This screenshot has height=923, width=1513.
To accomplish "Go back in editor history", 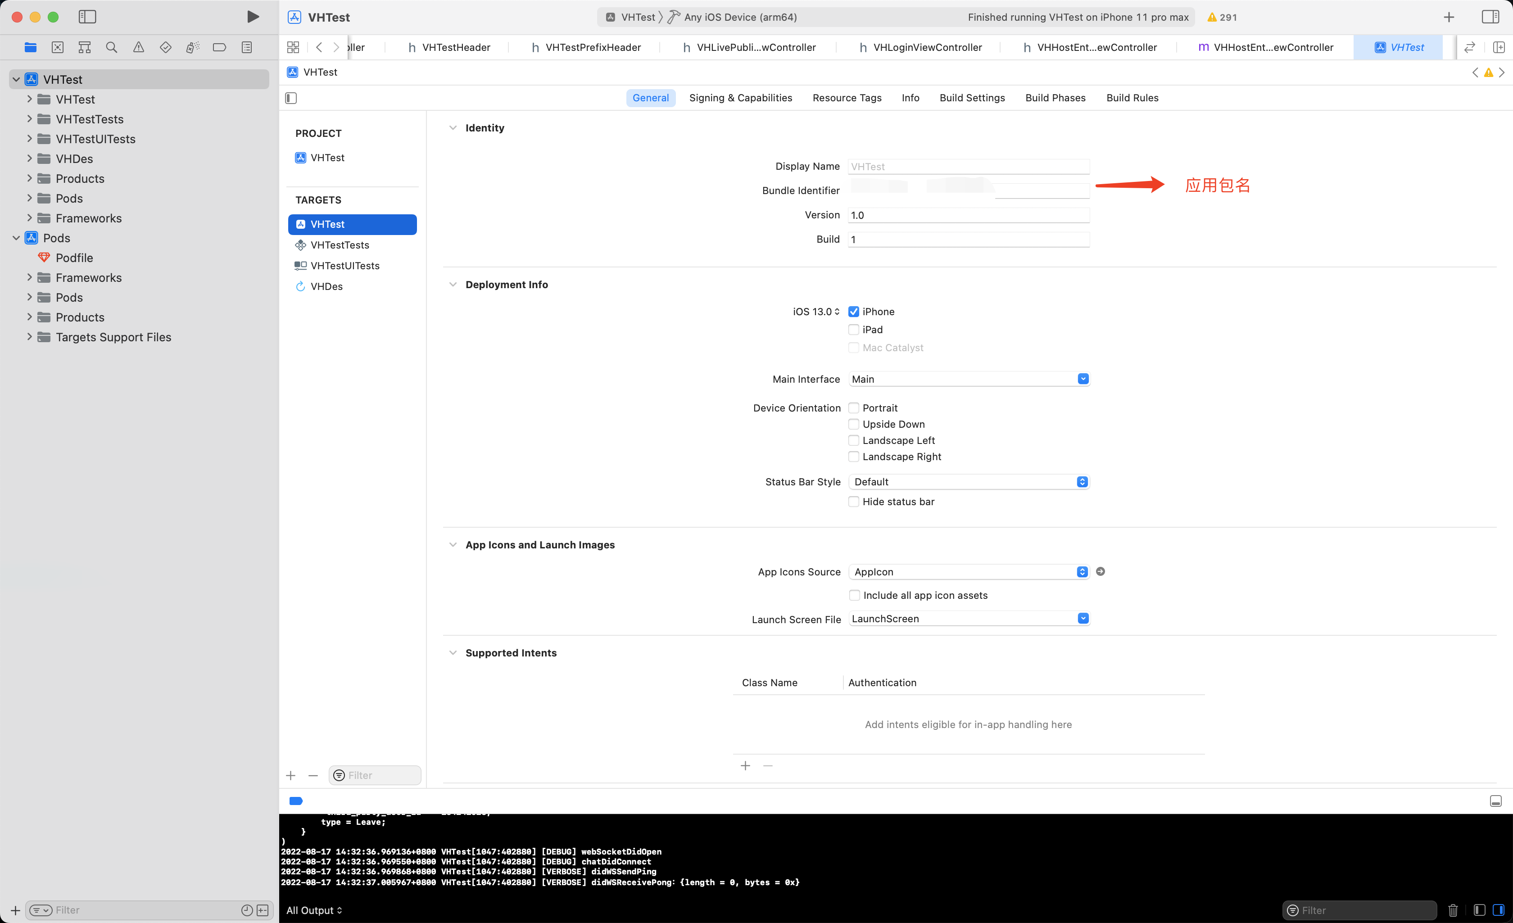I will coord(319,47).
